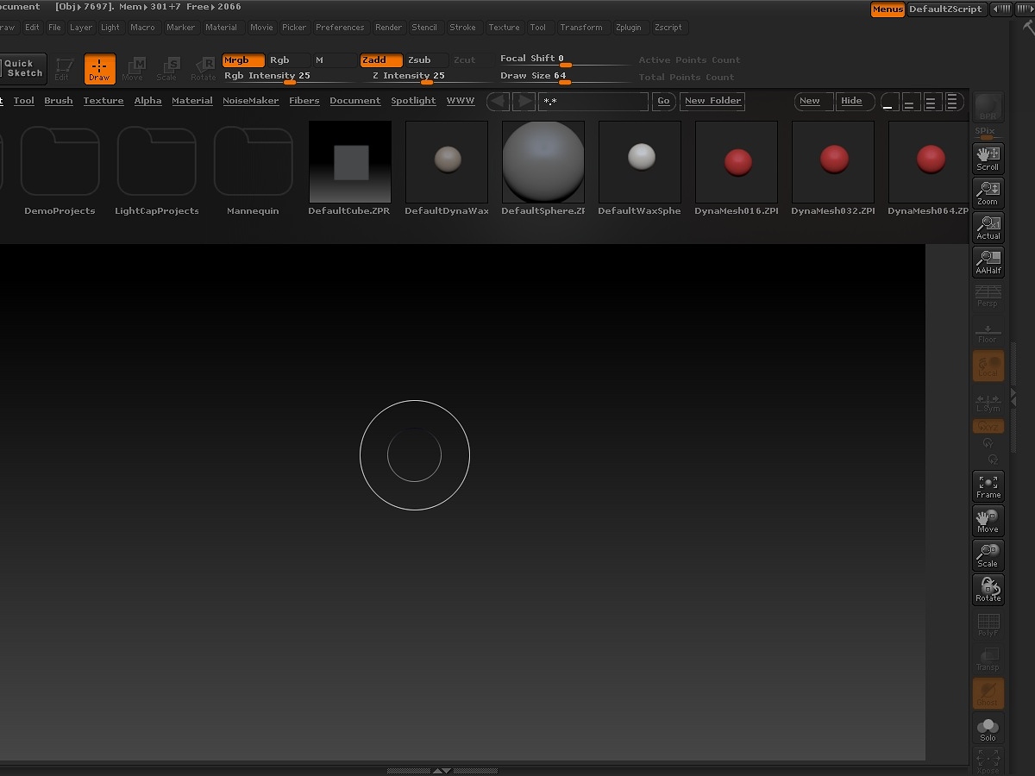Open the Render menu
Image resolution: width=1035 pixels, height=776 pixels.
click(388, 28)
